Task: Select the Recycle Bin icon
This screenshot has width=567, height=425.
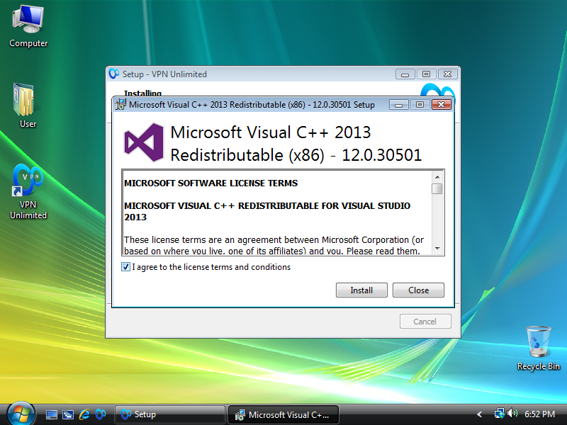Action: point(539,348)
